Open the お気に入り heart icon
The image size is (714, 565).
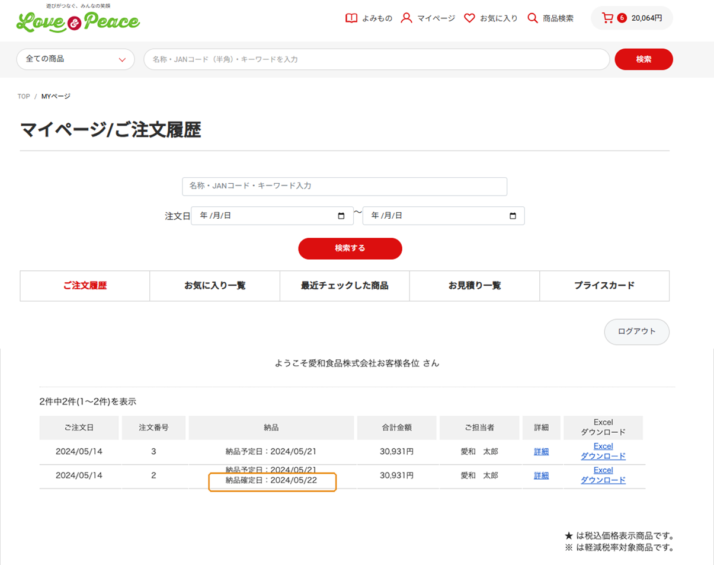pyautogui.click(x=469, y=18)
